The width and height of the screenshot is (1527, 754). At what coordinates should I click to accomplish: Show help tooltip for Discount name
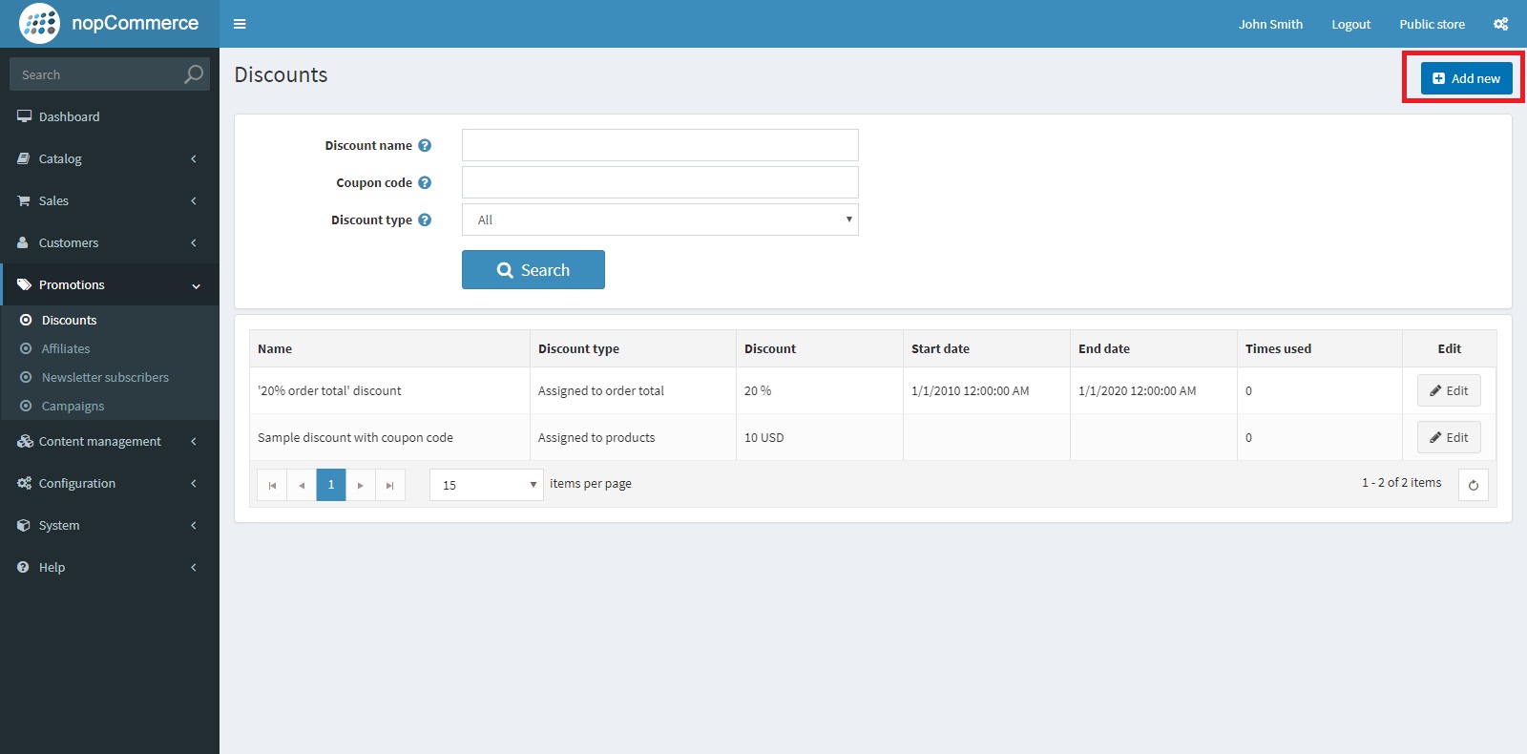[x=425, y=145]
